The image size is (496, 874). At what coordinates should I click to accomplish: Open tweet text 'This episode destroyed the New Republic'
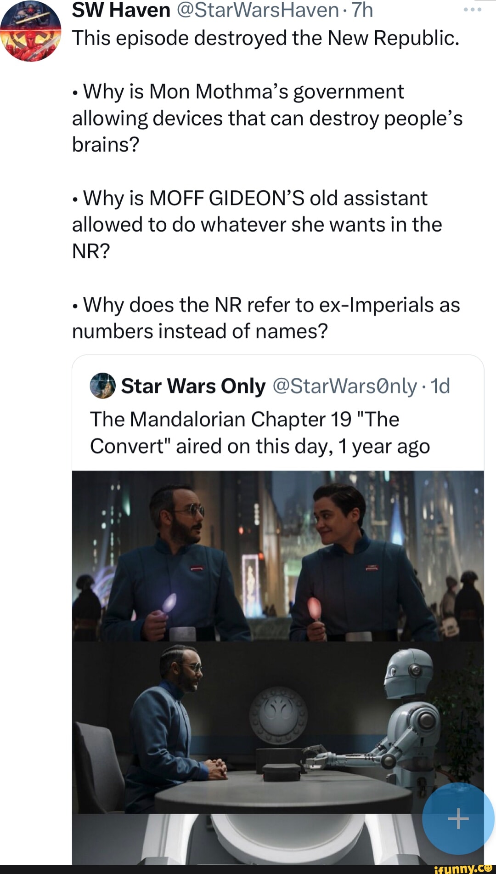point(266,38)
